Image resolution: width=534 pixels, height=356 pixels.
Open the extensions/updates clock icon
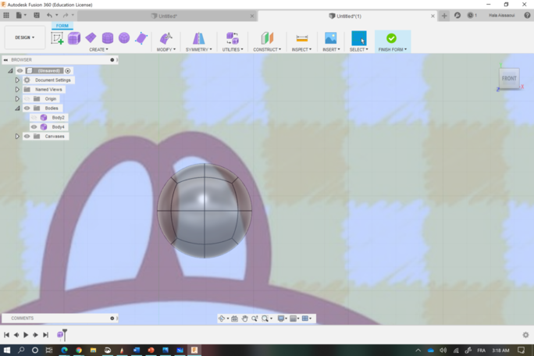(457, 16)
